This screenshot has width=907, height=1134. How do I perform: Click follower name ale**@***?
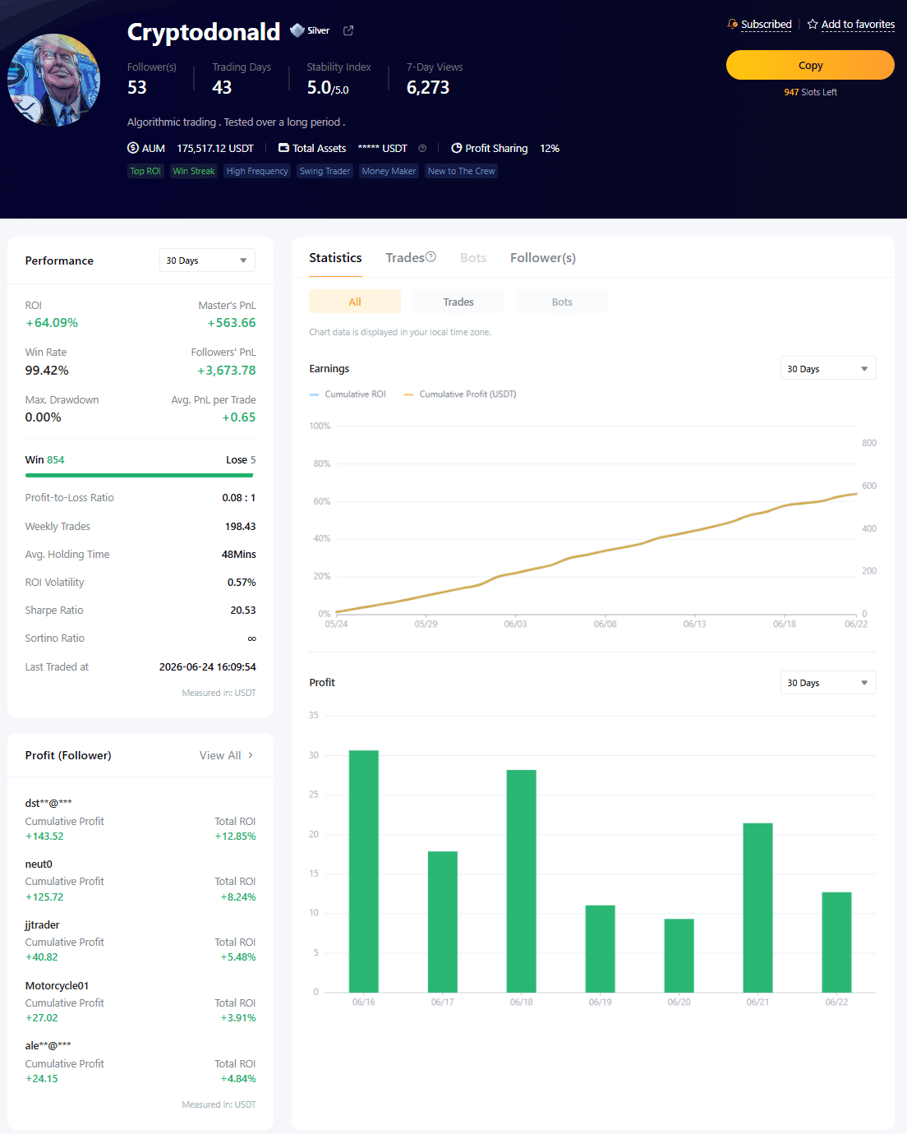click(48, 1045)
